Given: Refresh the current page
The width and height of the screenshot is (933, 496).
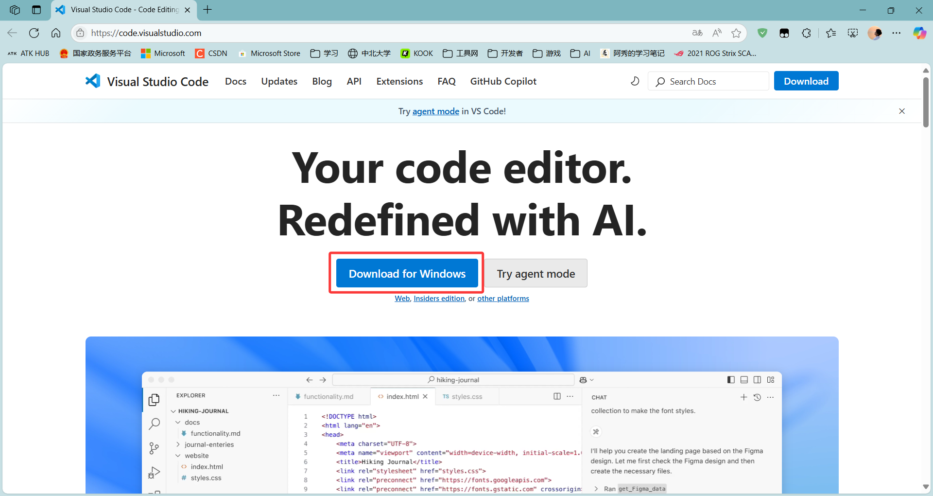Looking at the screenshot, I should 34,33.
